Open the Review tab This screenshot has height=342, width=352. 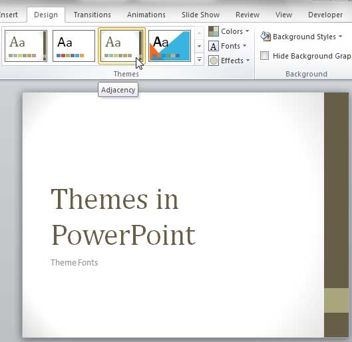[x=248, y=15]
